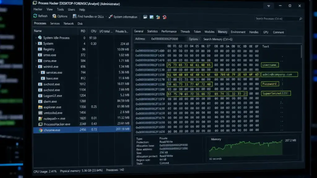This screenshot has width=317, height=178.
Task: Sort by the CPU column header
Action: [x=93, y=31]
